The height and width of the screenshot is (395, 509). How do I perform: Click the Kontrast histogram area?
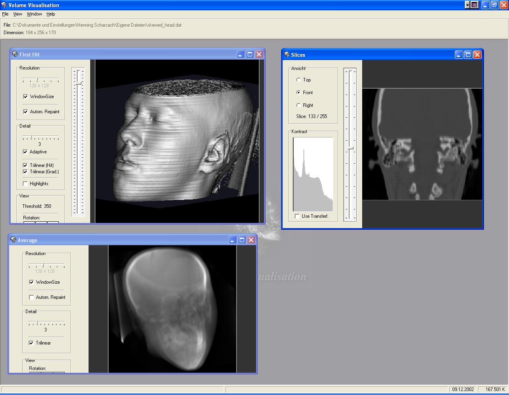tap(313, 174)
